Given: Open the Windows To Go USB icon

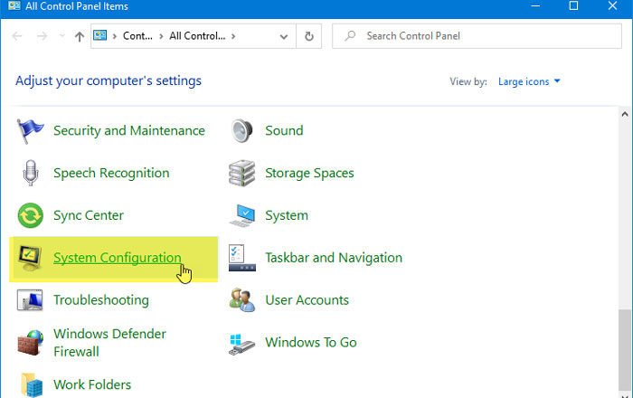Looking at the screenshot, I should pyautogui.click(x=241, y=344).
